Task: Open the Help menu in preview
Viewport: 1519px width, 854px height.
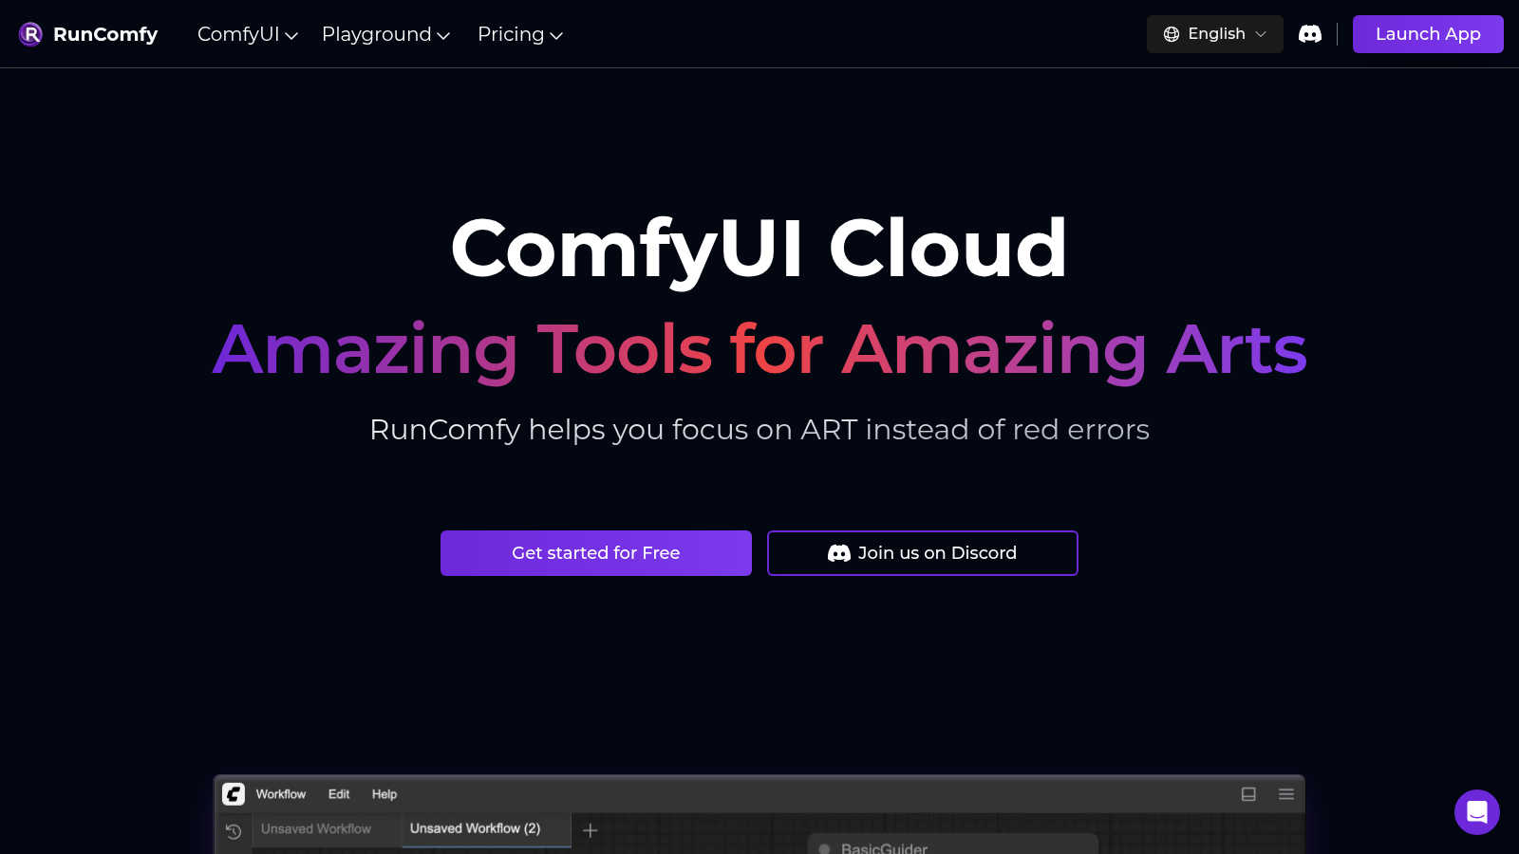Action: coord(384,794)
